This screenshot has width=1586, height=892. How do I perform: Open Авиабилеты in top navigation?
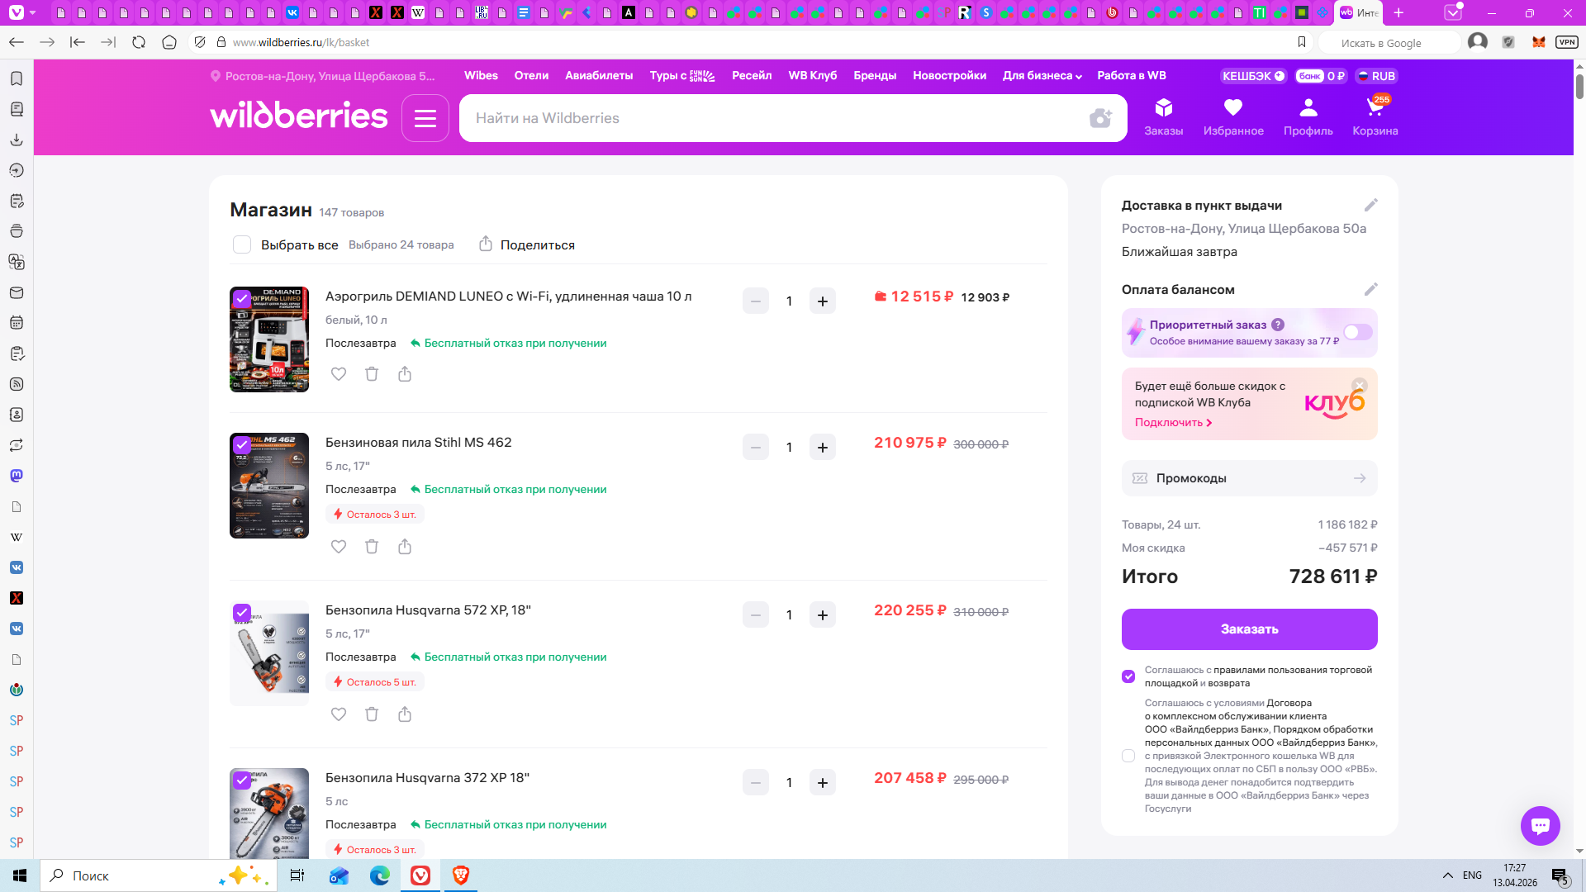(x=599, y=76)
